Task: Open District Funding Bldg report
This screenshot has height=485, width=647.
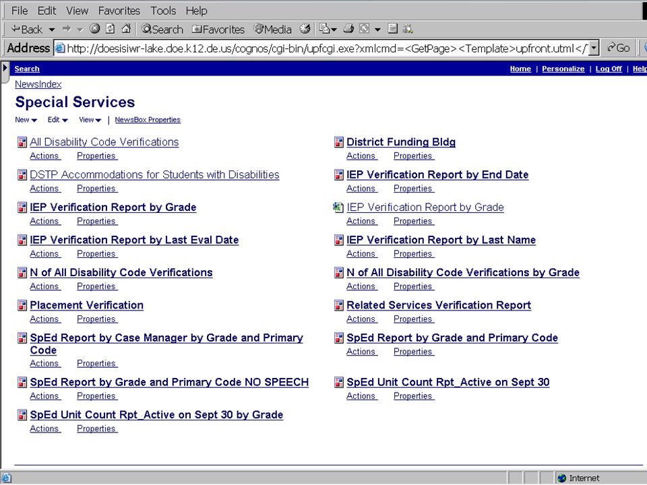Action: click(x=400, y=142)
